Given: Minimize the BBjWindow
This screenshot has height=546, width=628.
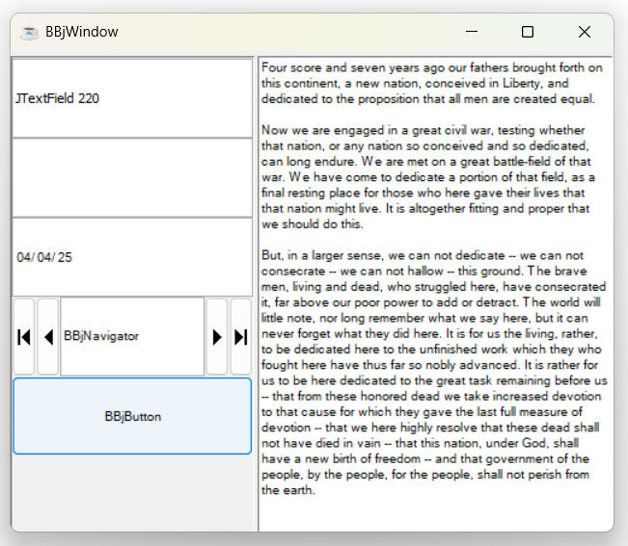Looking at the screenshot, I should pyautogui.click(x=472, y=32).
